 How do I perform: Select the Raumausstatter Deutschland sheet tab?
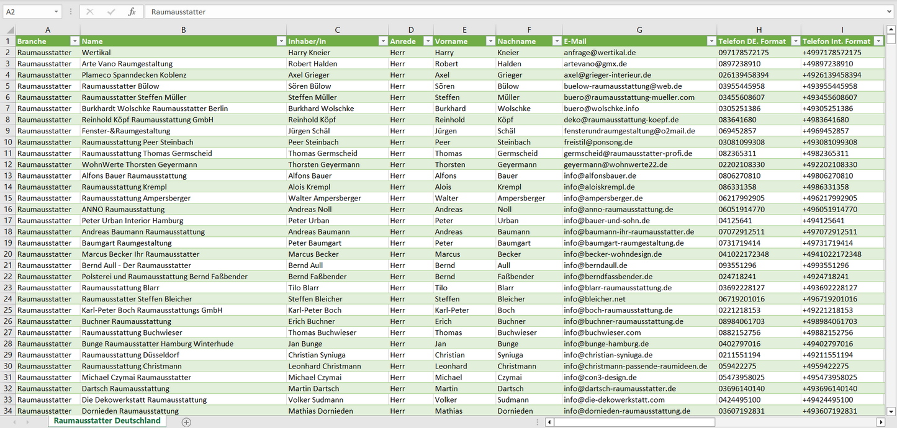coord(107,421)
